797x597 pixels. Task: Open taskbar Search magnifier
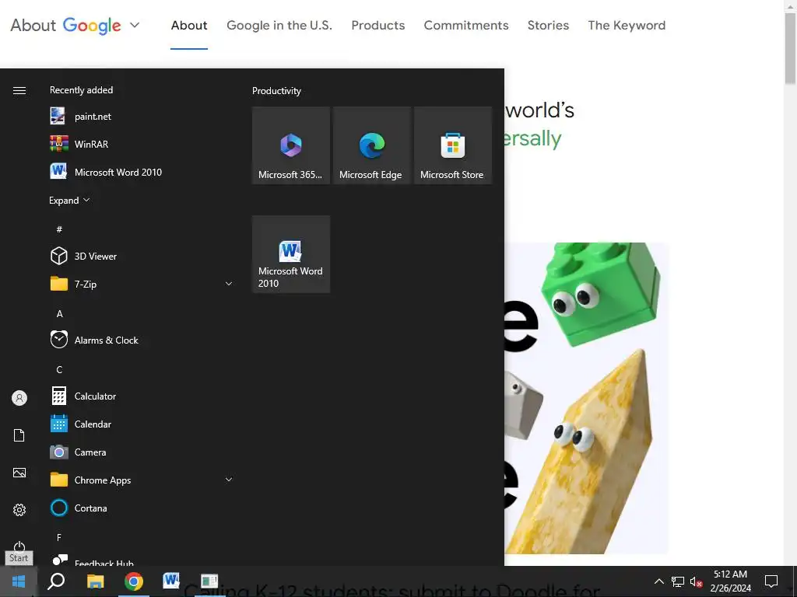point(56,581)
